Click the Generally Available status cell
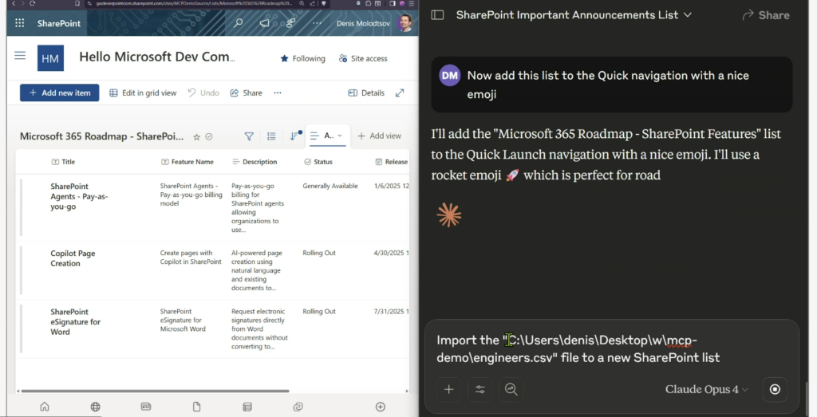 pyautogui.click(x=330, y=186)
